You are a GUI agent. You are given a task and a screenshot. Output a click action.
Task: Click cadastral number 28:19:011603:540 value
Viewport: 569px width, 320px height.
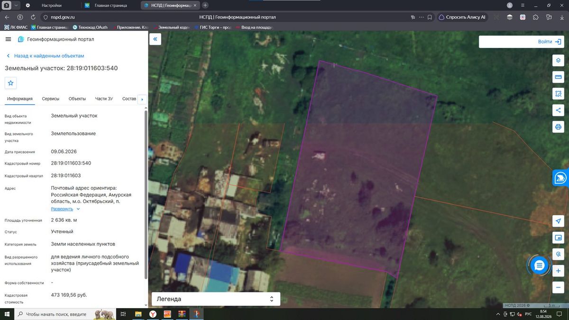[71, 163]
